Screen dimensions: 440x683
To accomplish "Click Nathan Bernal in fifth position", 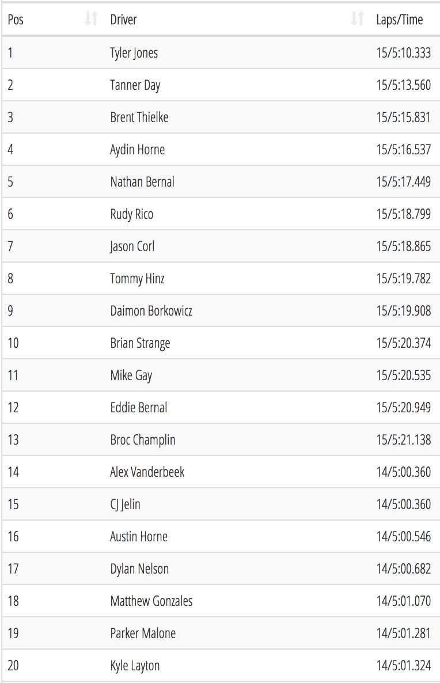I will pos(142,181).
